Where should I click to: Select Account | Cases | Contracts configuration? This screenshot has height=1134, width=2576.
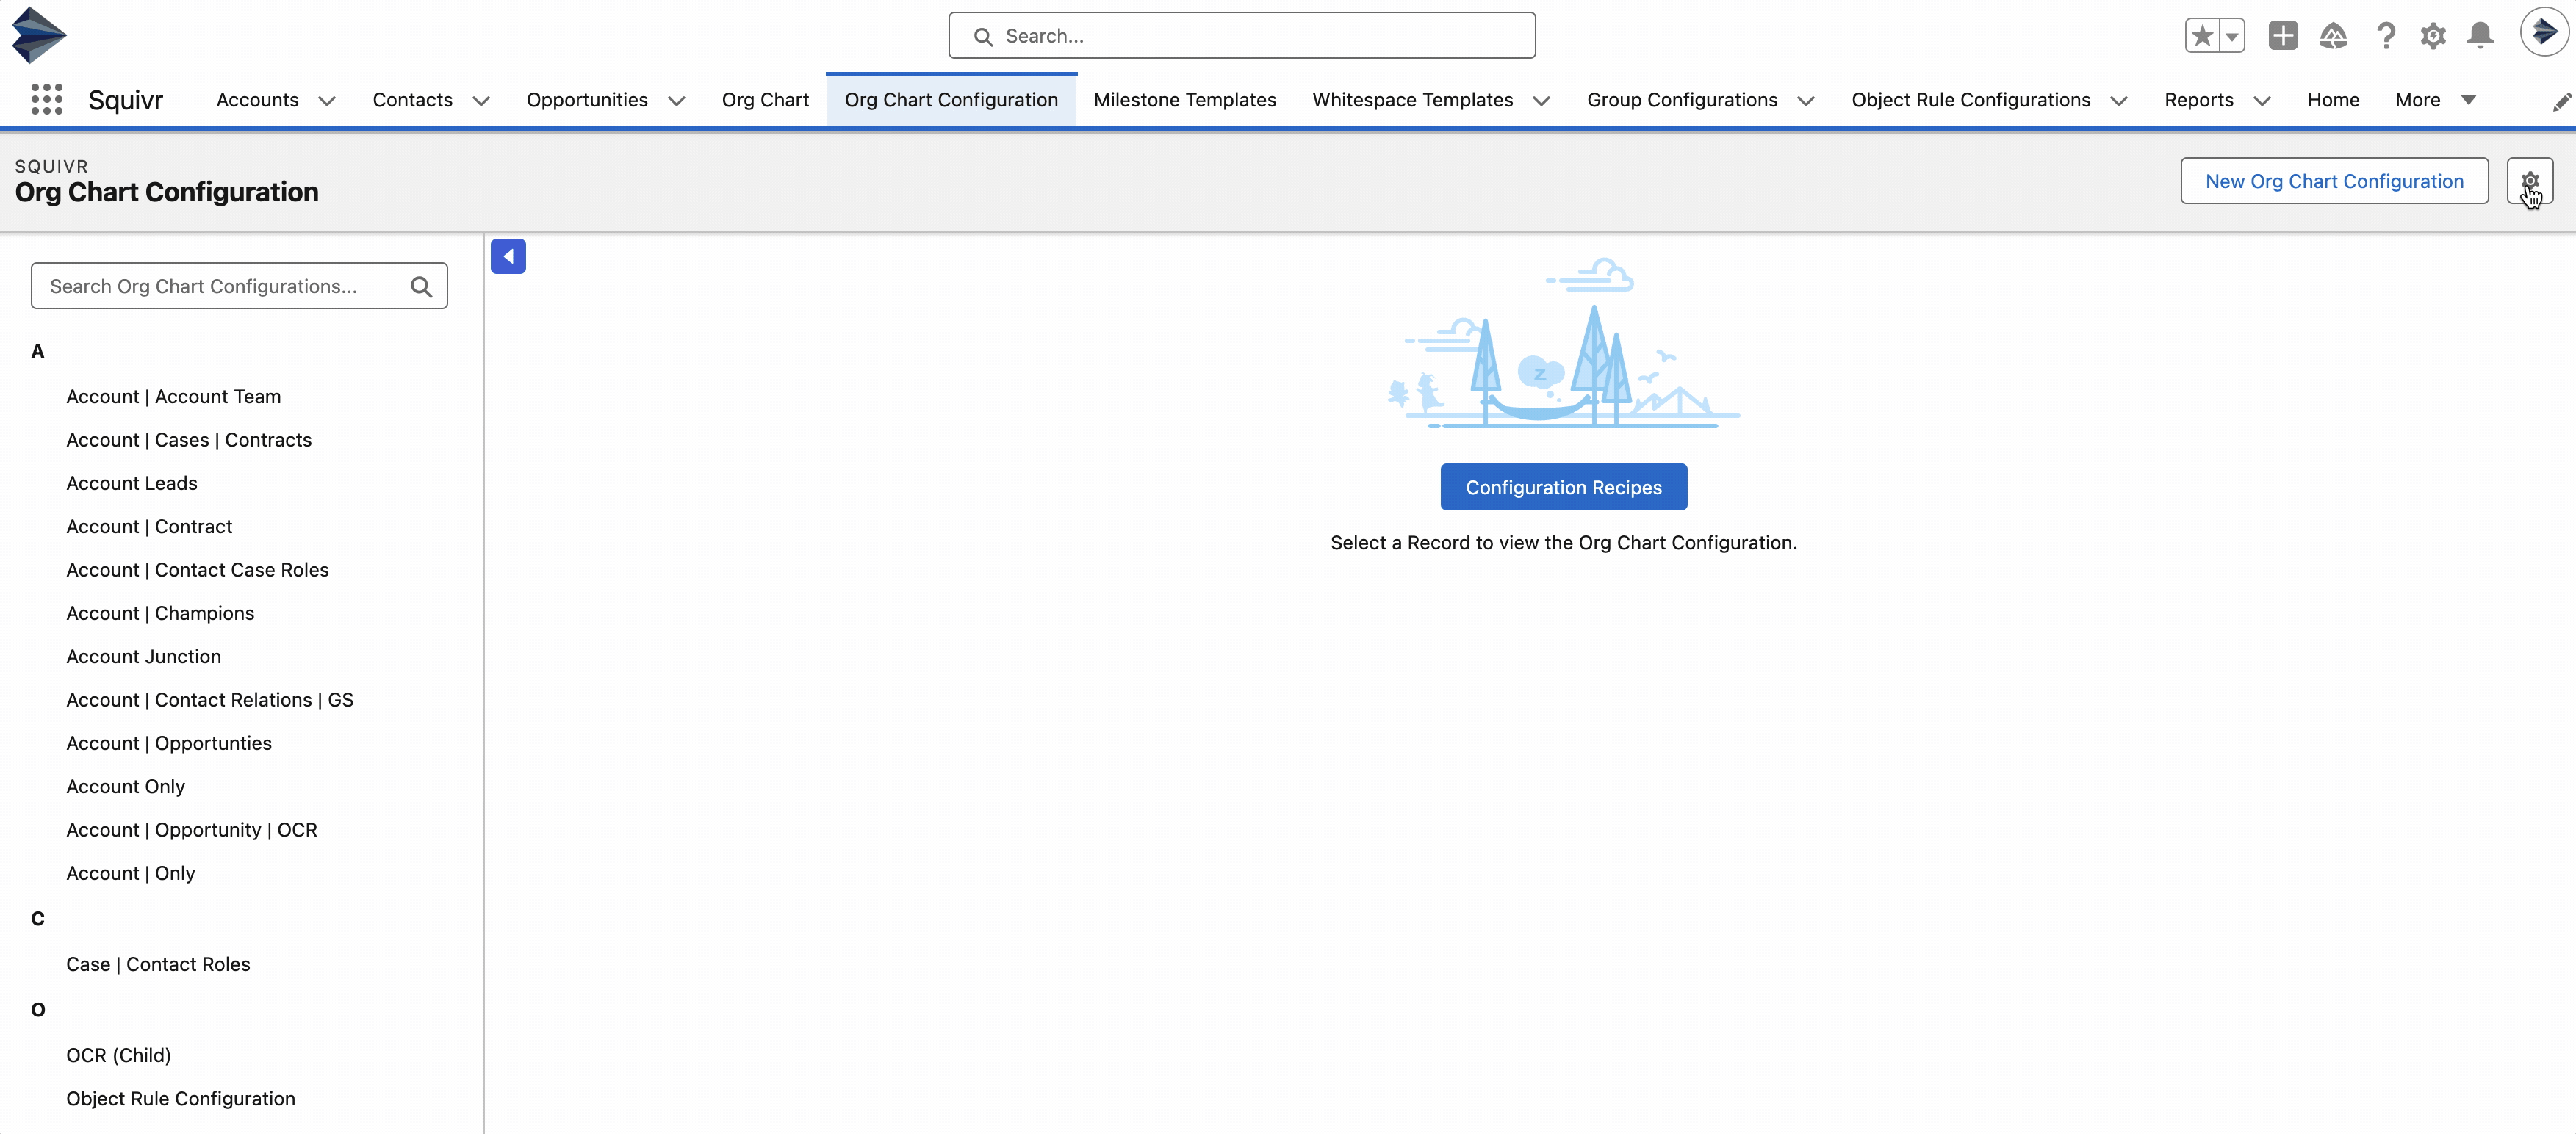(x=189, y=440)
